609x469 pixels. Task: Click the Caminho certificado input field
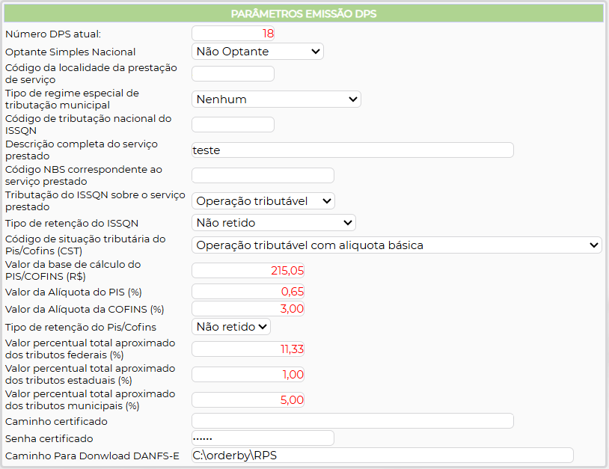pos(352,421)
